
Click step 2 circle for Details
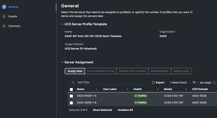[x=4, y=16]
